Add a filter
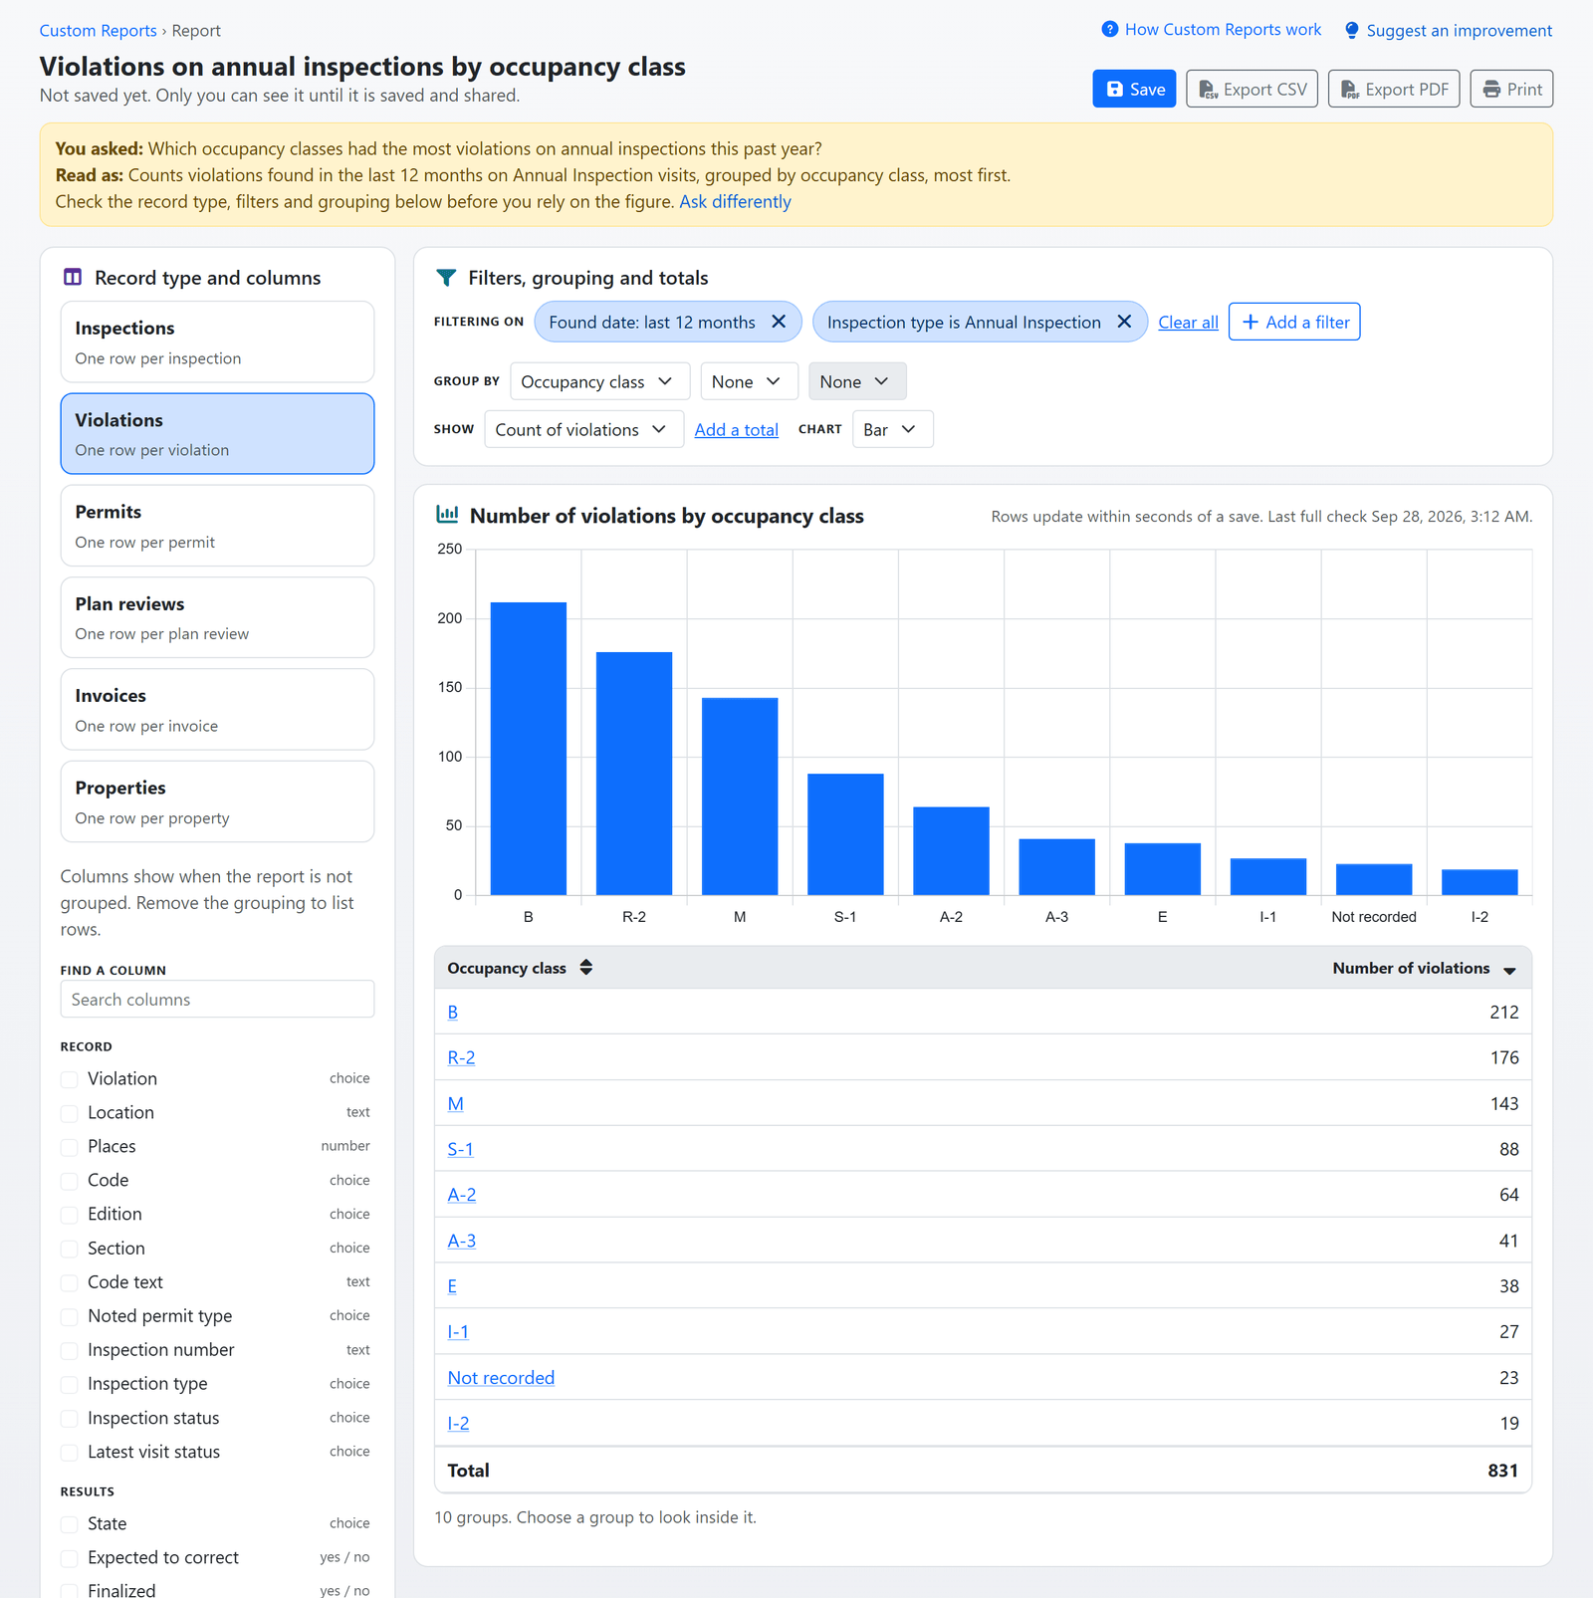The height and width of the screenshot is (1598, 1593). coord(1294,322)
